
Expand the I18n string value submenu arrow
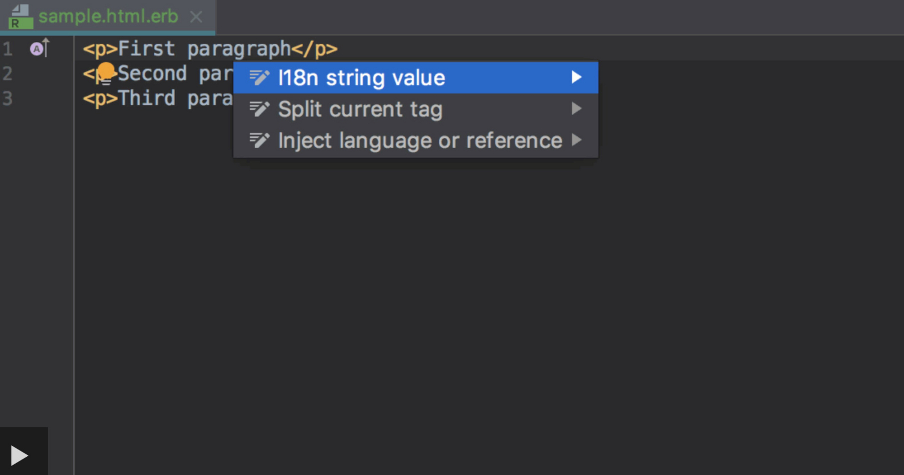click(x=576, y=77)
